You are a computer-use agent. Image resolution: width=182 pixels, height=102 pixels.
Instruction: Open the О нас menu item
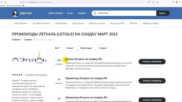[70, 13]
